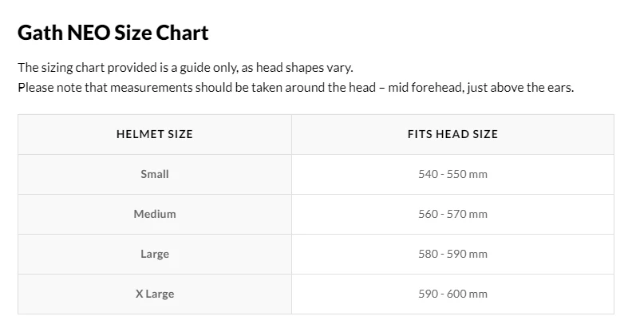Click the 'mid forehead' phrase
This screenshot has width=632, height=332.
click(x=425, y=88)
